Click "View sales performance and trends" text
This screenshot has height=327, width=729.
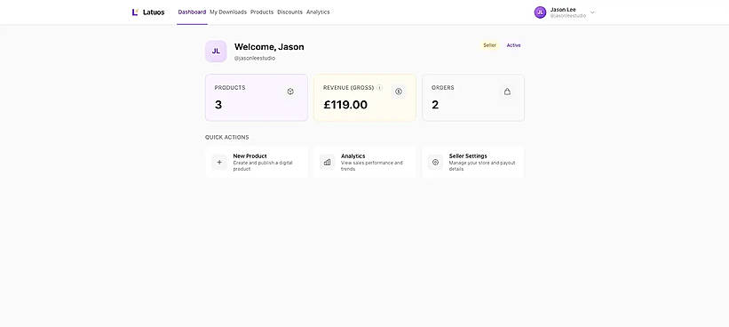click(x=371, y=166)
